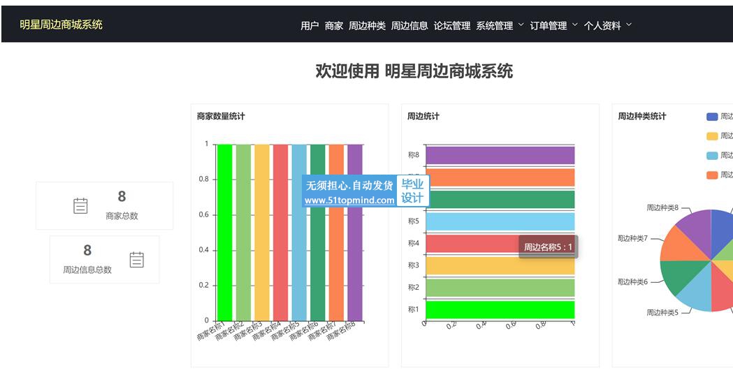Click the 周边种类7 pie label

click(632, 239)
